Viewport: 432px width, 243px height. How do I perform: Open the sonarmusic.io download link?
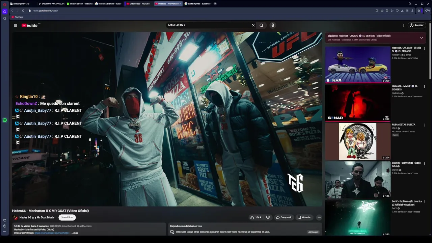click(x=52, y=233)
